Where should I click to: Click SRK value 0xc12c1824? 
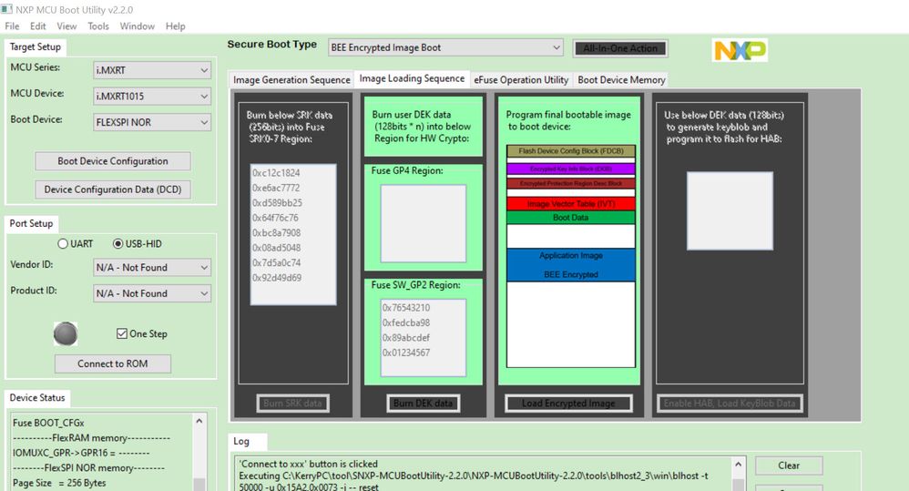[x=276, y=173]
